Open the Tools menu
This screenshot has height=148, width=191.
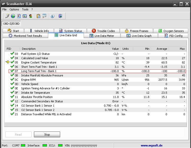click(25, 9)
